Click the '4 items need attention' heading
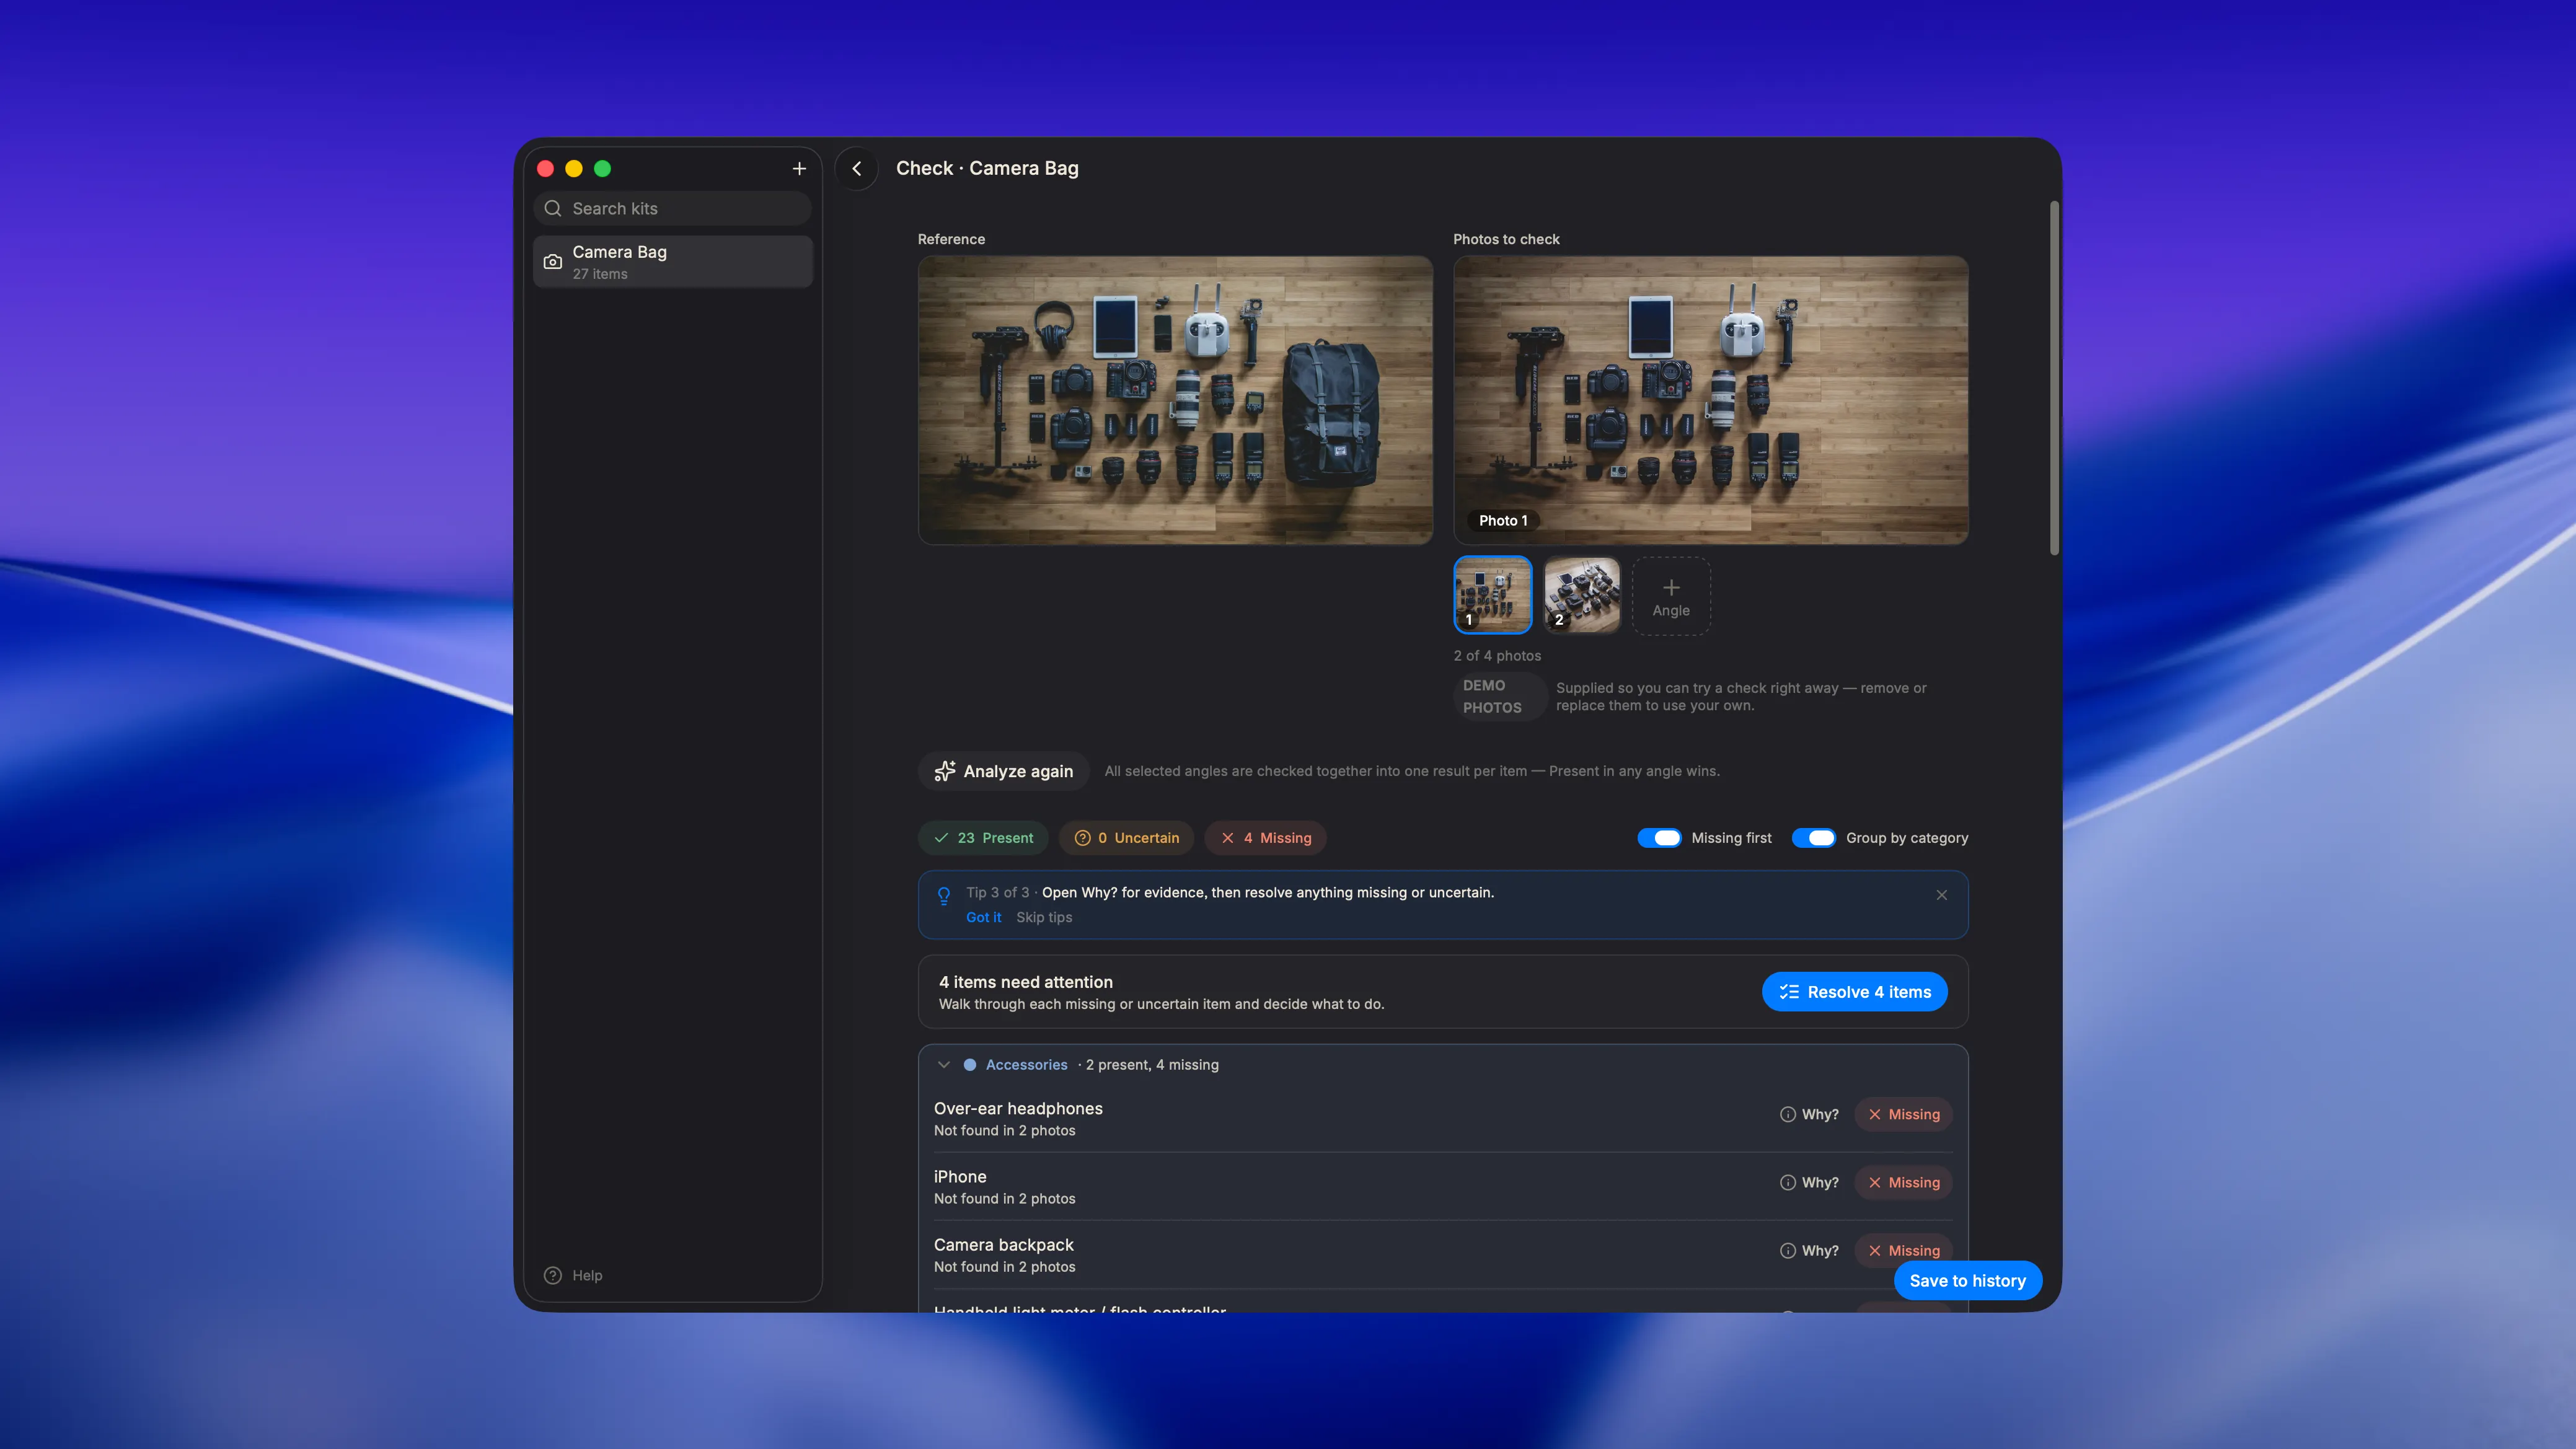Viewport: 2576px width, 1449px height. coord(1025,982)
